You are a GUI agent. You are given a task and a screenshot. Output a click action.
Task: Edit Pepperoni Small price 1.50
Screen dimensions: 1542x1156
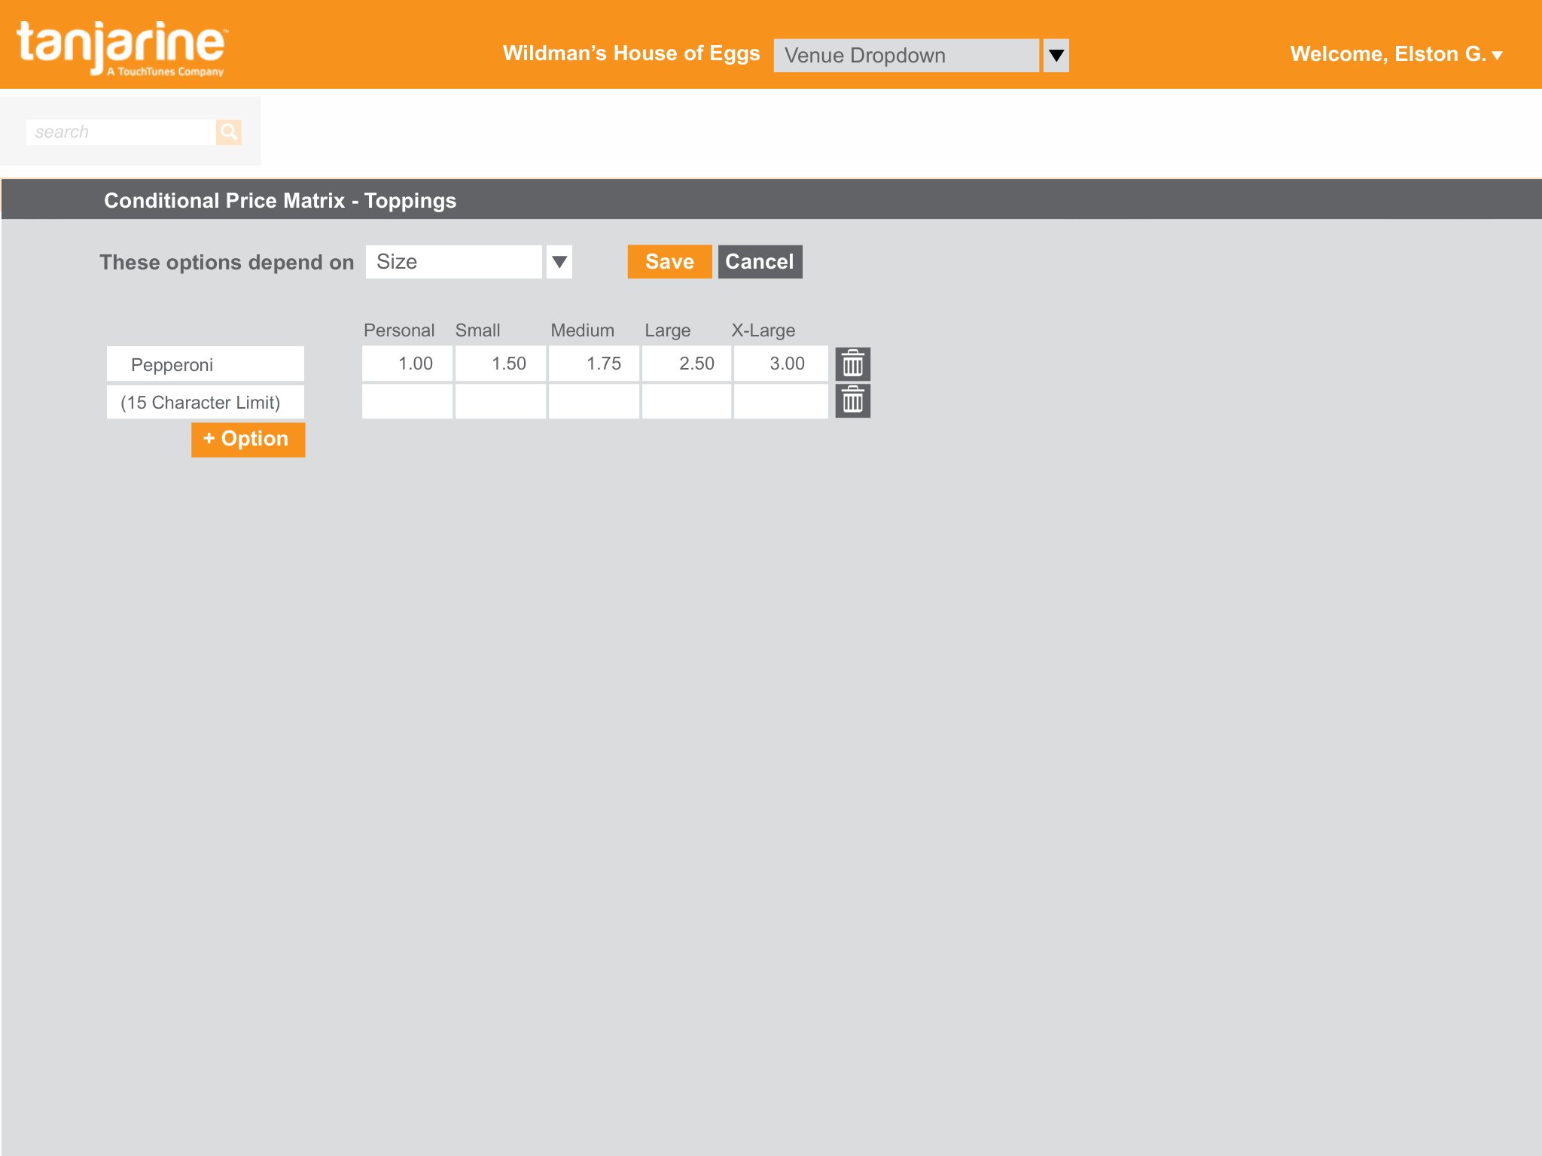point(501,364)
